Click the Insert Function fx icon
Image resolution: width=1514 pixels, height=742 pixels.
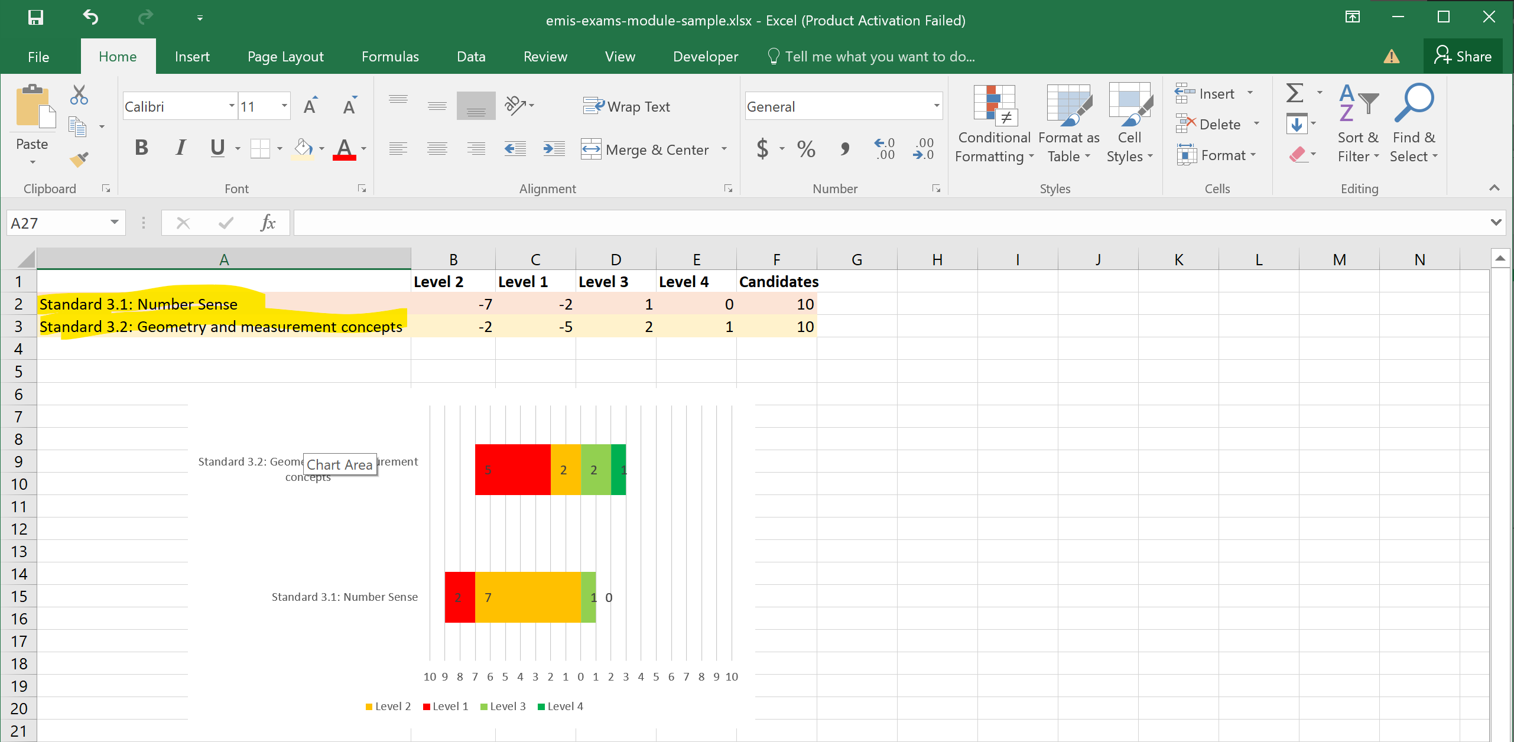click(268, 223)
